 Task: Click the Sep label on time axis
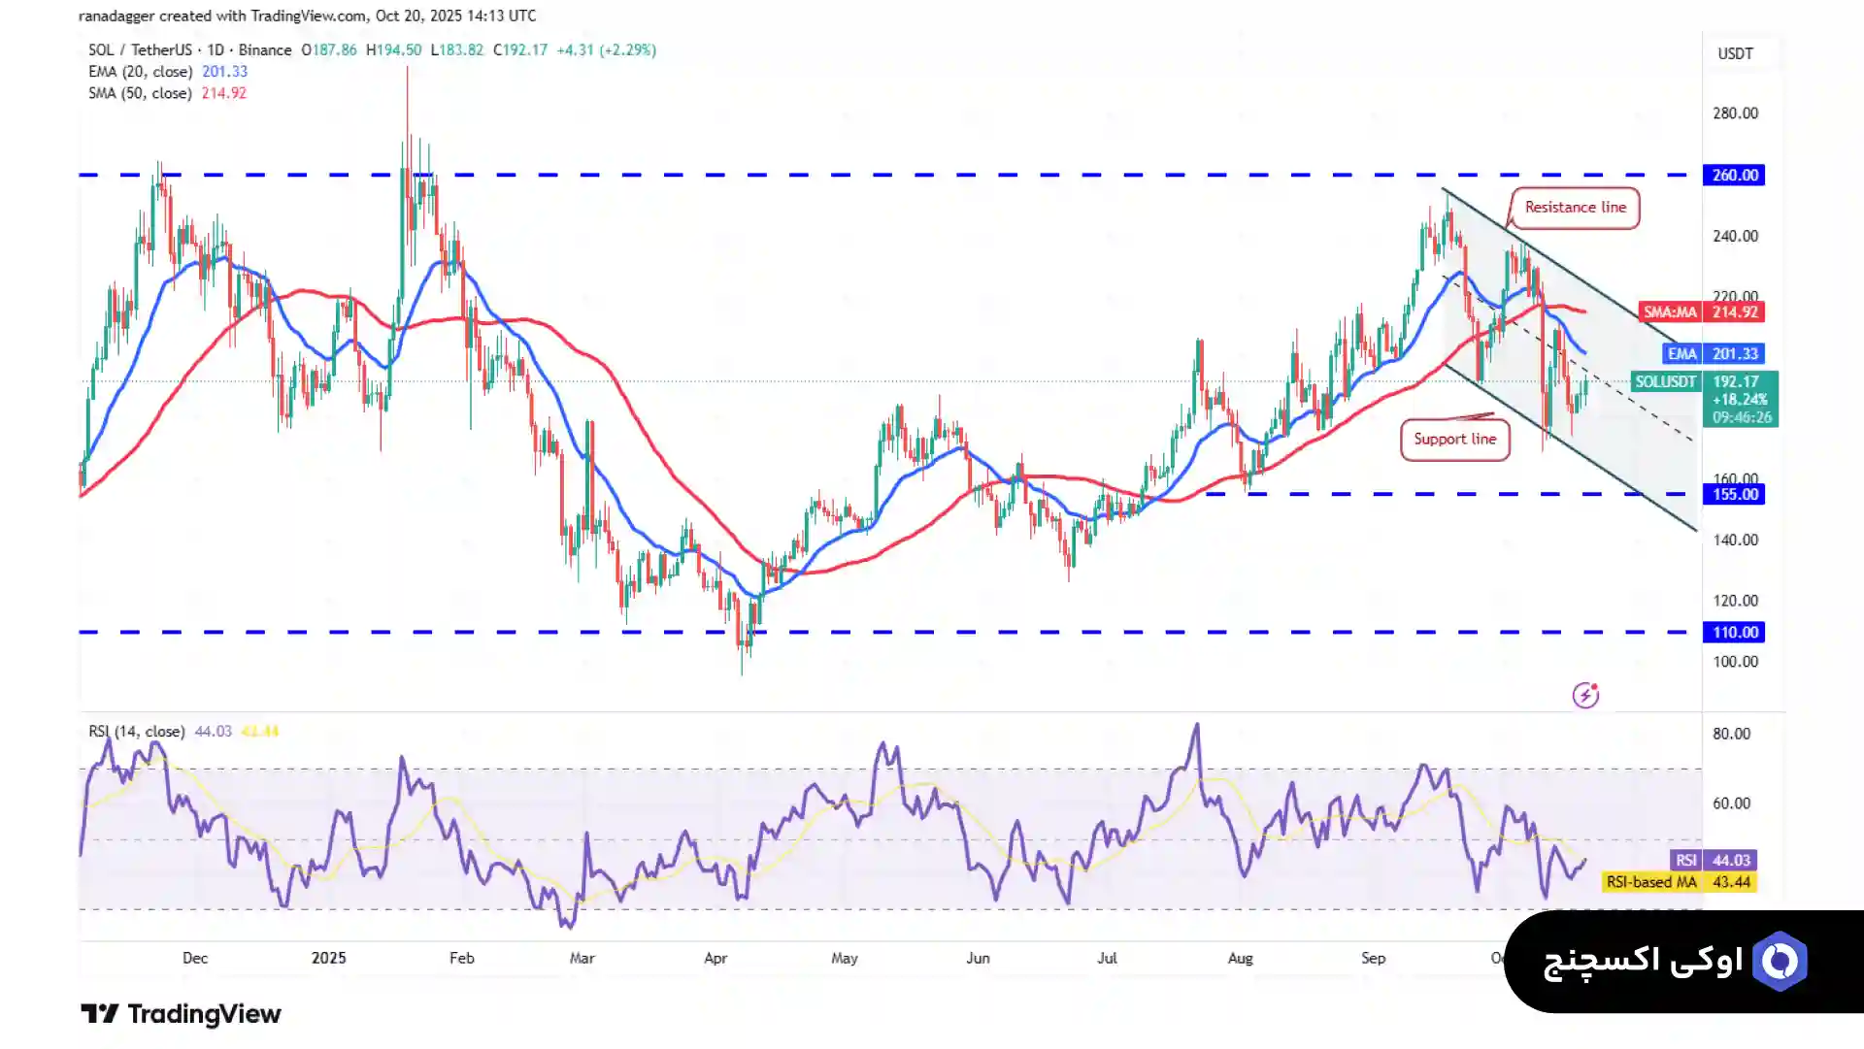point(1373,958)
